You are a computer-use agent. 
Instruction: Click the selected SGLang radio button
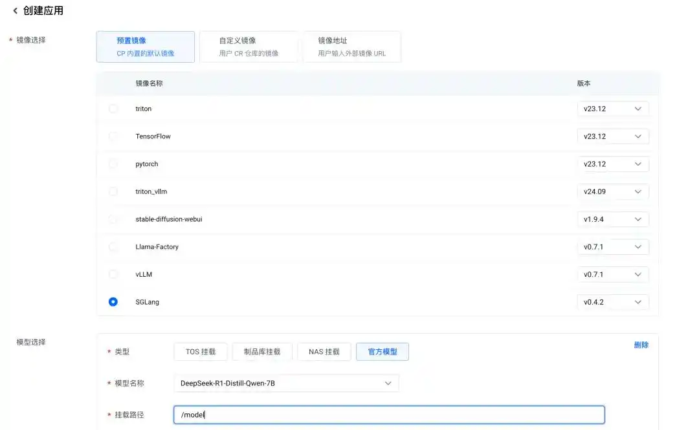(114, 301)
